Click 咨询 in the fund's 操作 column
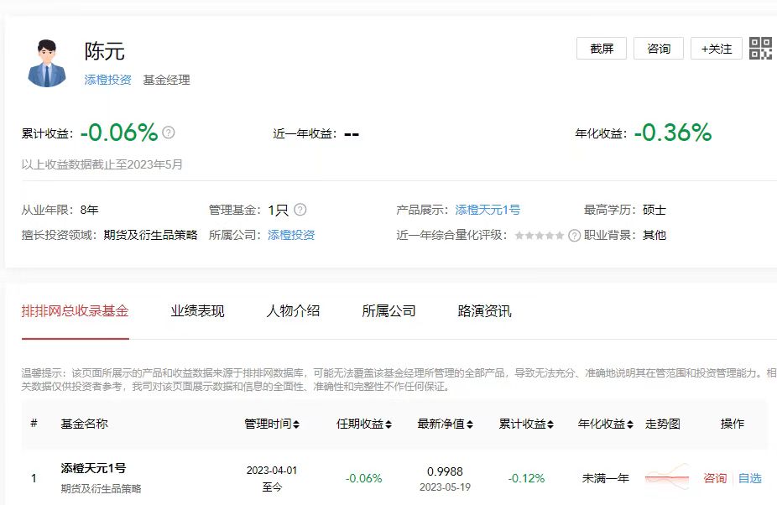 coord(713,477)
